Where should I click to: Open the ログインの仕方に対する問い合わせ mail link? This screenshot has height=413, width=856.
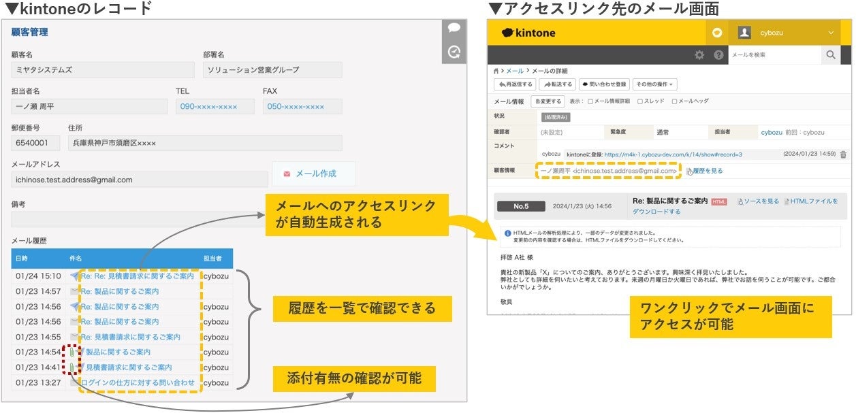tap(138, 382)
